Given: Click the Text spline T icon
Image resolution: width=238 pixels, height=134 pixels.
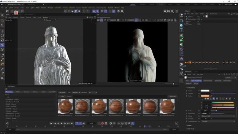Looking at the screenshot, I should [x=181, y=30].
